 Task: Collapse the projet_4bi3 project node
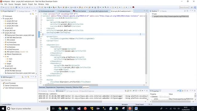tap(2, 18)
